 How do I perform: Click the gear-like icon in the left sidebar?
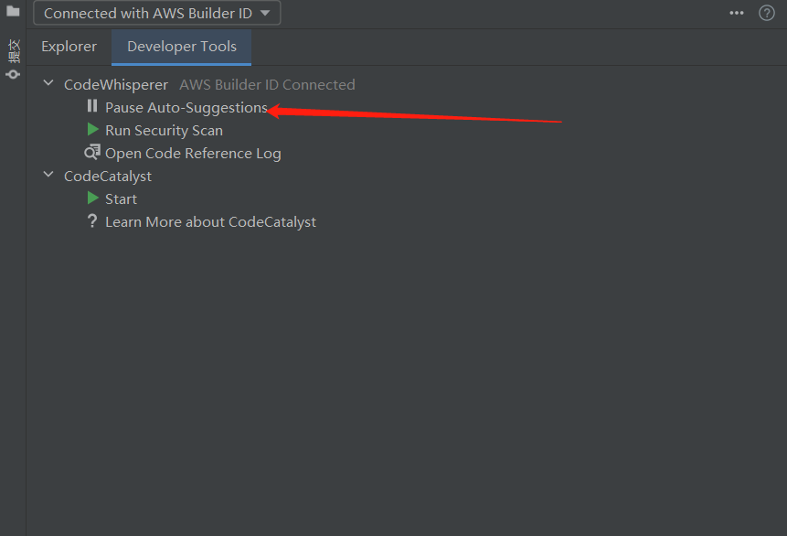(x=13, y=73)
